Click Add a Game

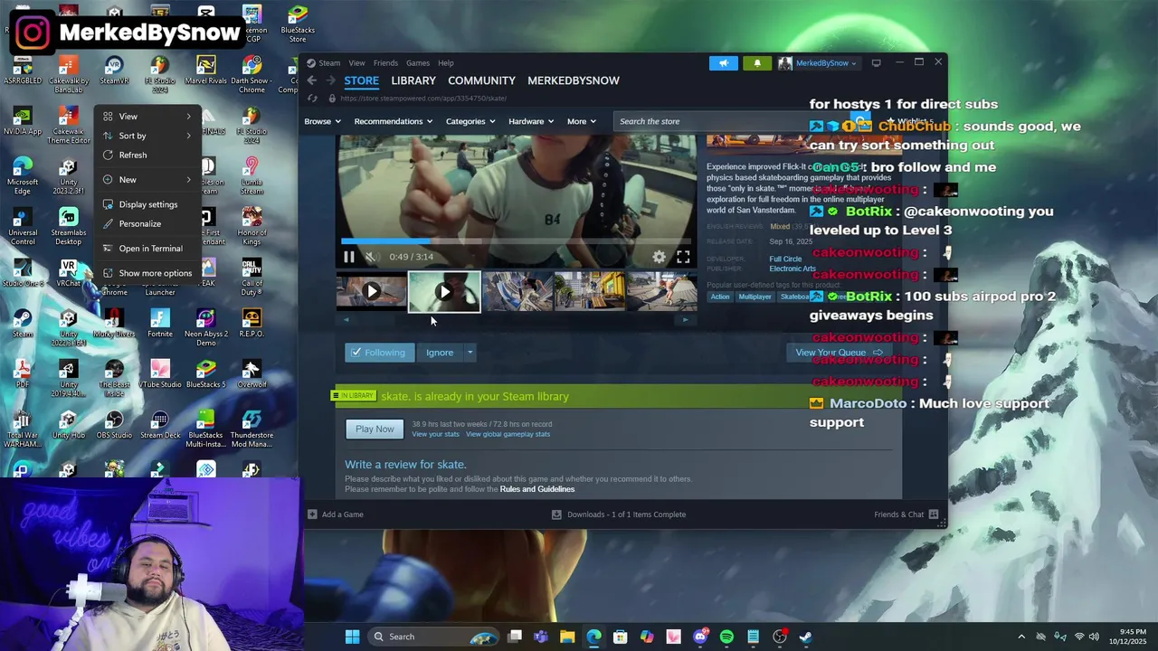click(x=336, y=514)
